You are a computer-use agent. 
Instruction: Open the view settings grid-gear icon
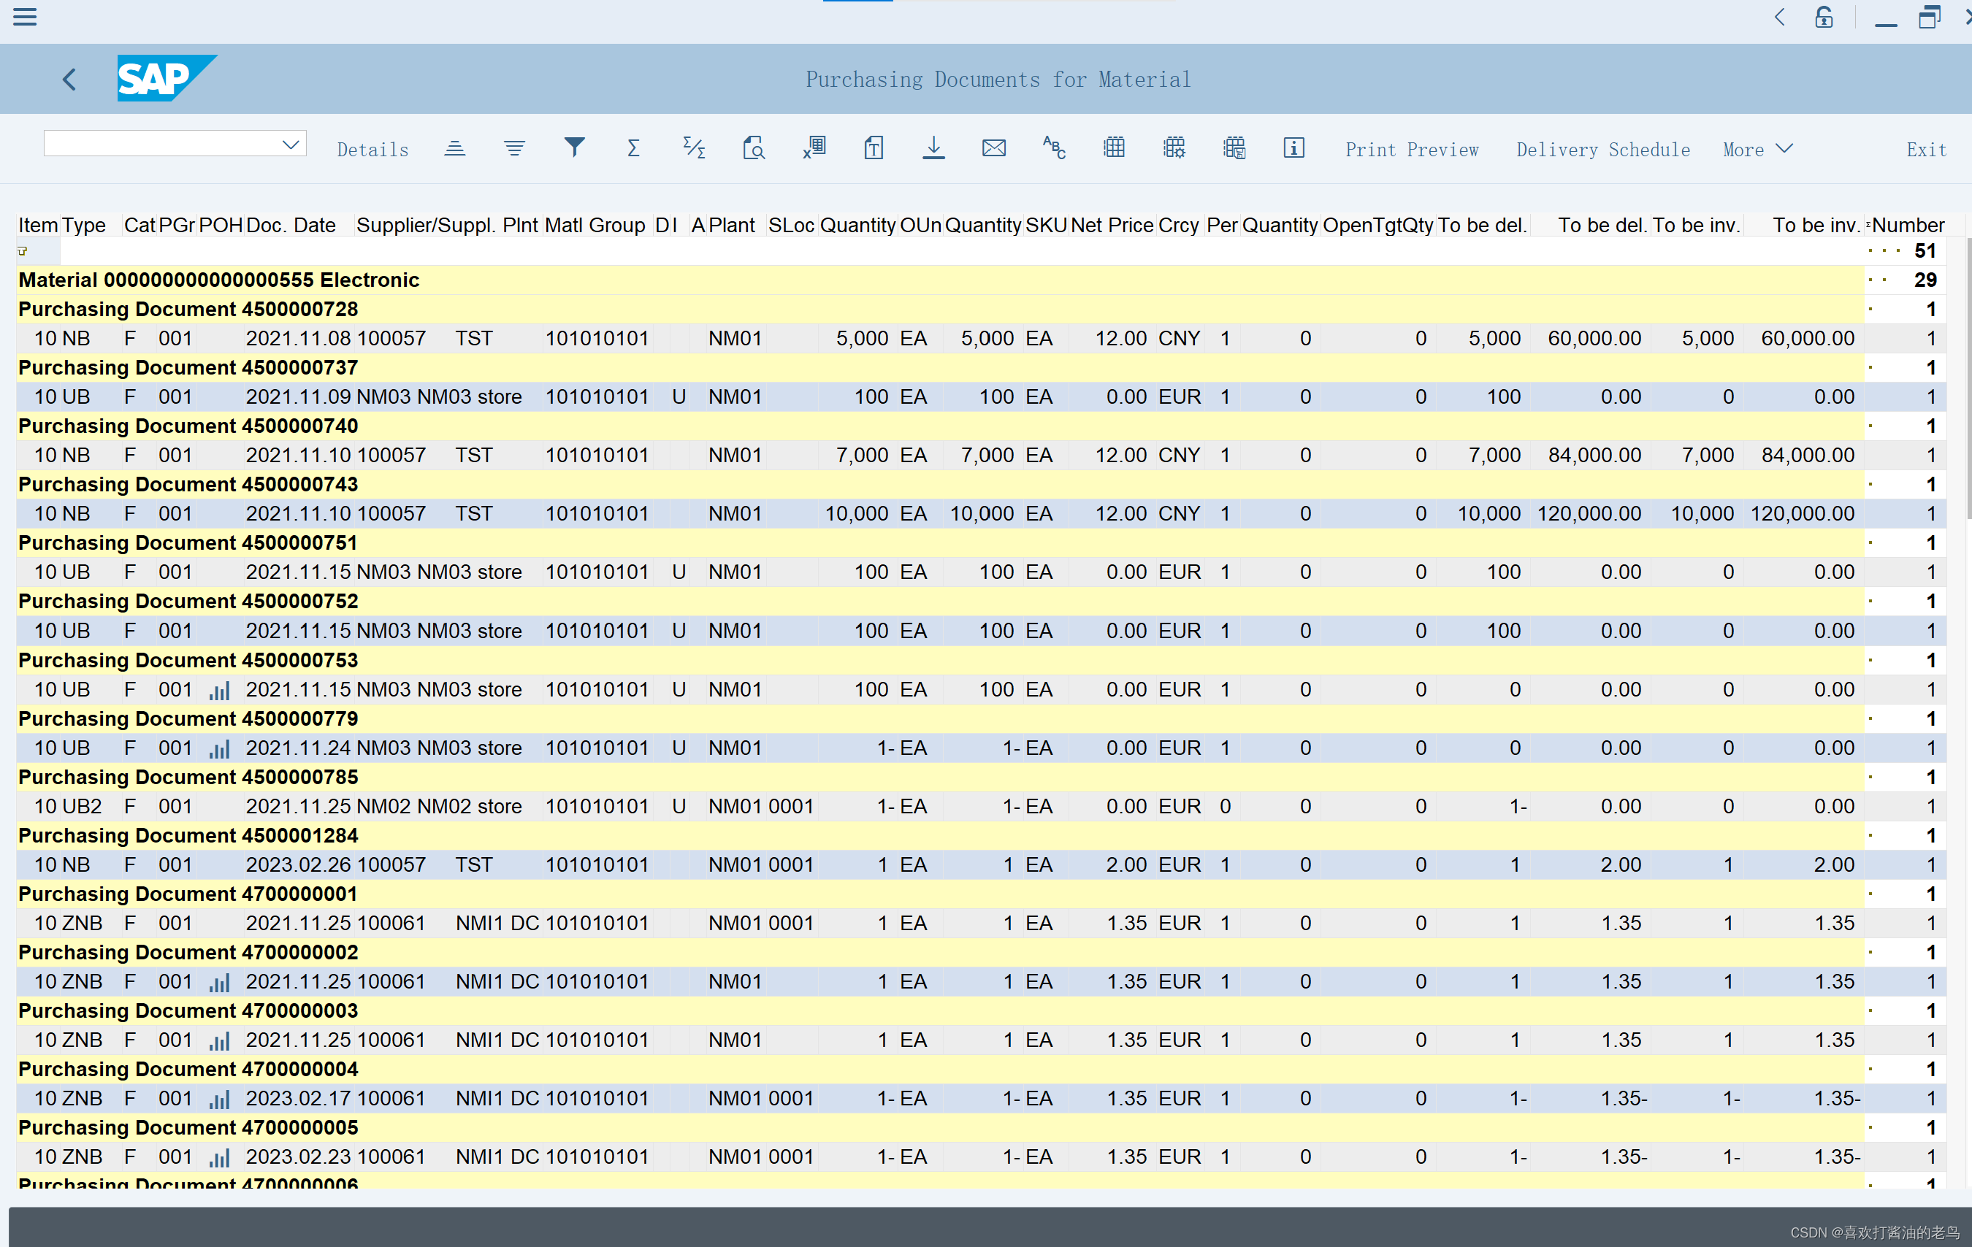tap(1174, 148)
